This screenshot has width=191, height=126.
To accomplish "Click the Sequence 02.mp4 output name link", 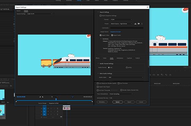I will (115, 32).
